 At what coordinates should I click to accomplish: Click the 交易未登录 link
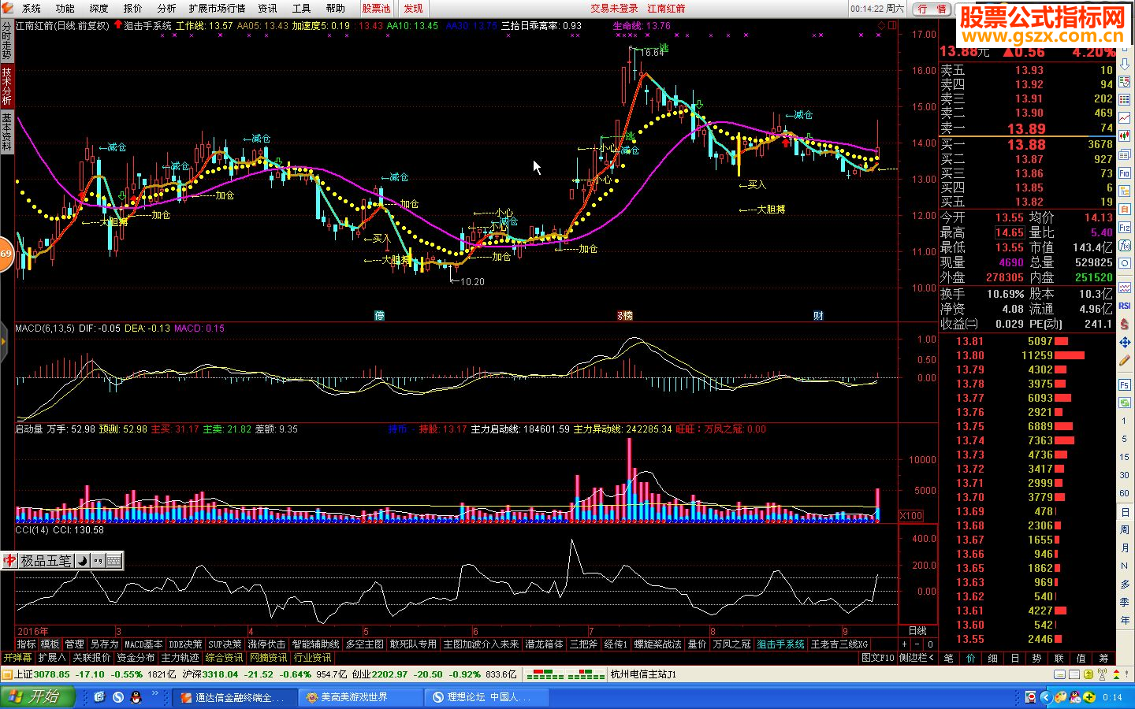tap(615, 8)
